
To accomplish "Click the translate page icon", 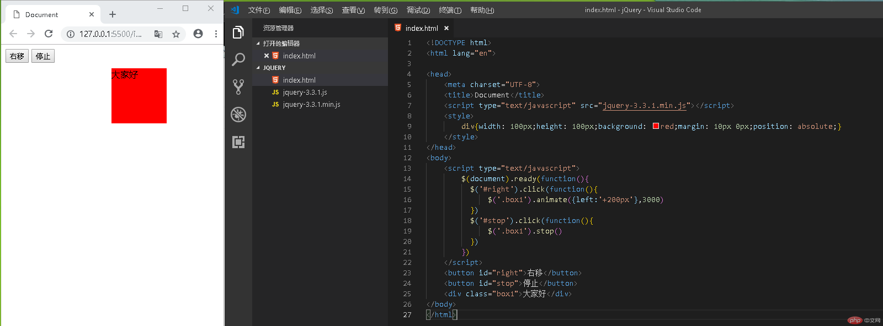I will [x=158, y=34].
